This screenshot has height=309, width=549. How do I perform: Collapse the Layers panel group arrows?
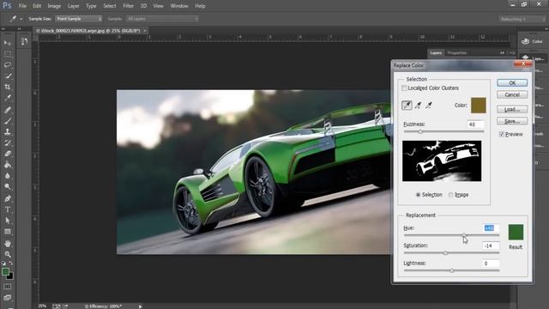[x=503, y=53]
